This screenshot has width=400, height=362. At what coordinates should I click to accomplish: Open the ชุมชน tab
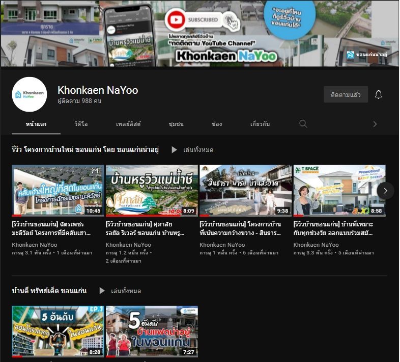pyautogui.click(x=176, y=124)
